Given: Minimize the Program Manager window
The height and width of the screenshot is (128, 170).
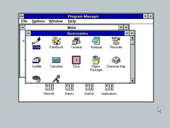Looking at the screenshot, I should [x=145, y=16].
